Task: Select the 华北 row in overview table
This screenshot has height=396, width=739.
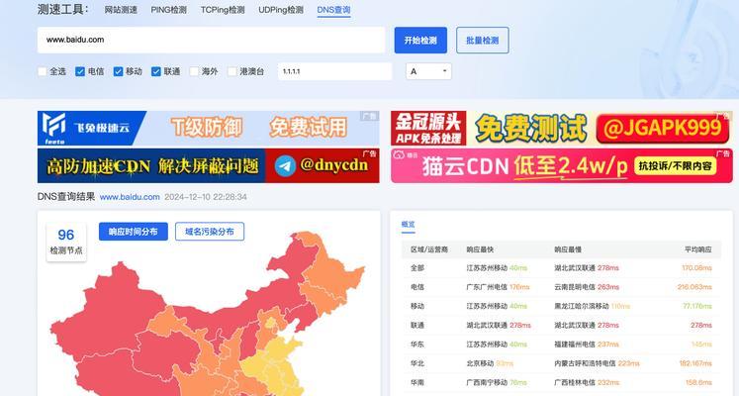Action: click(x=561, y=363)
